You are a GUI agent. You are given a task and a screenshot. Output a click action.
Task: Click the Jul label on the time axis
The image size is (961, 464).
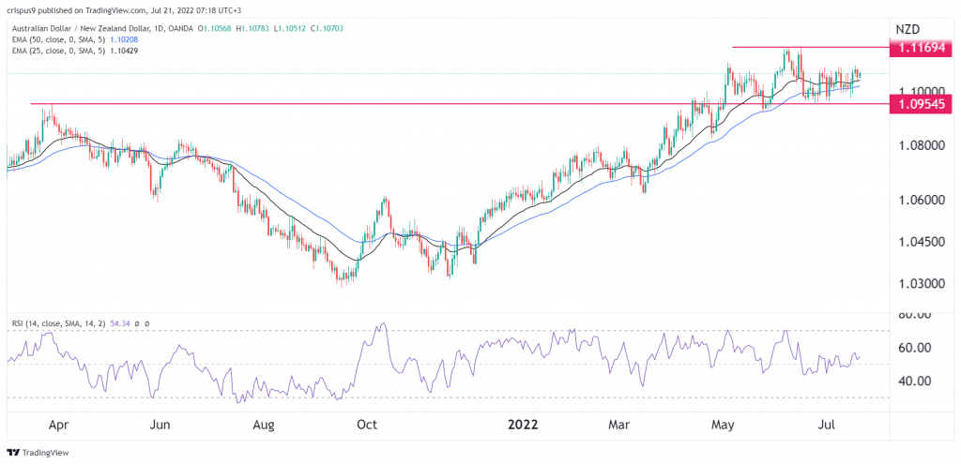828,425
